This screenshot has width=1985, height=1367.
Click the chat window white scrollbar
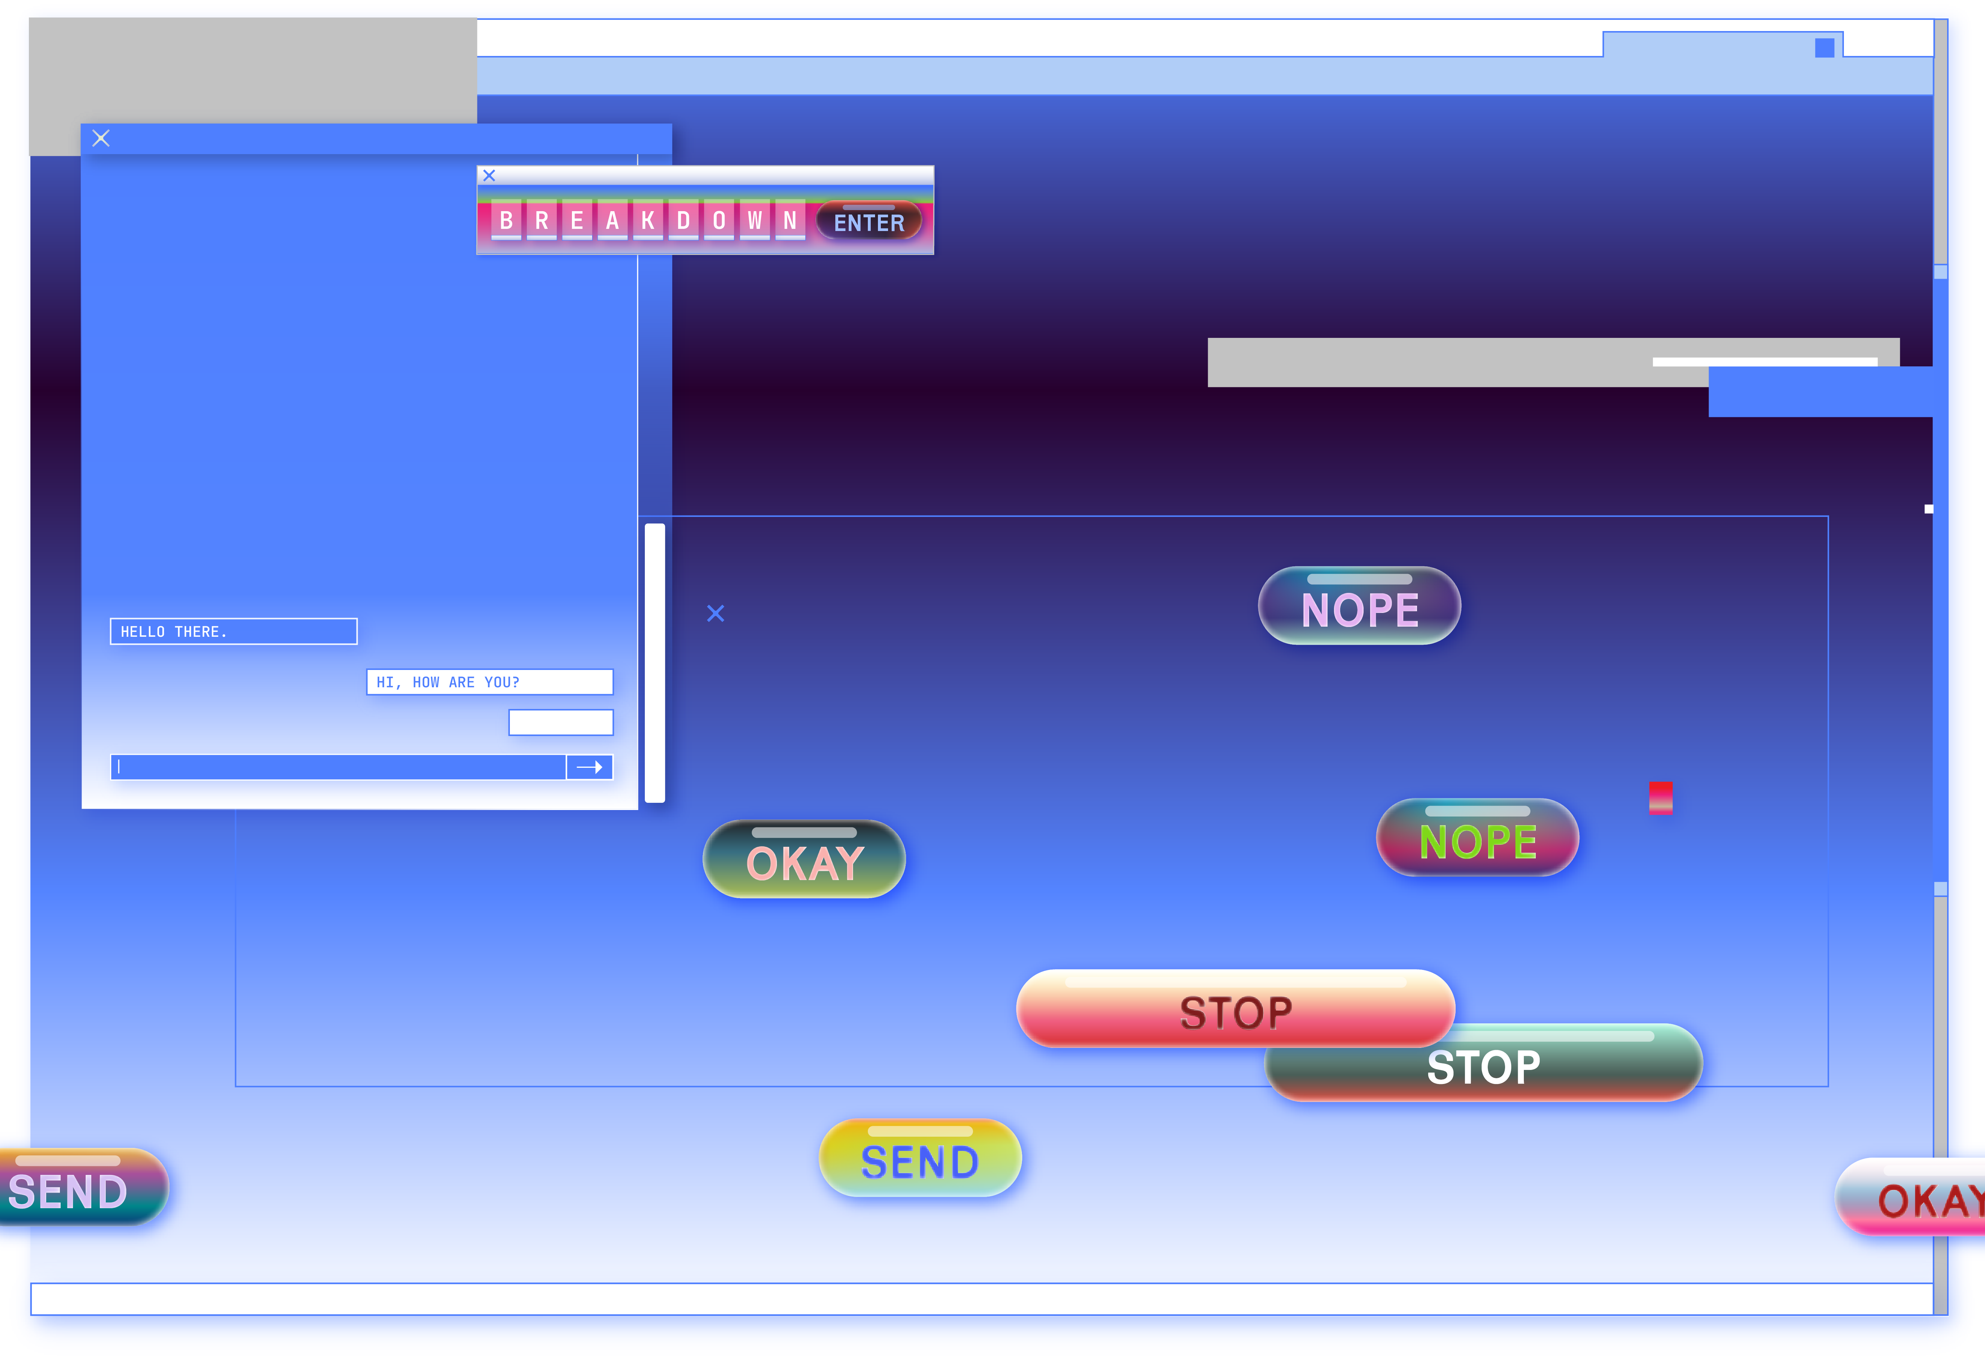coord(655,663)
